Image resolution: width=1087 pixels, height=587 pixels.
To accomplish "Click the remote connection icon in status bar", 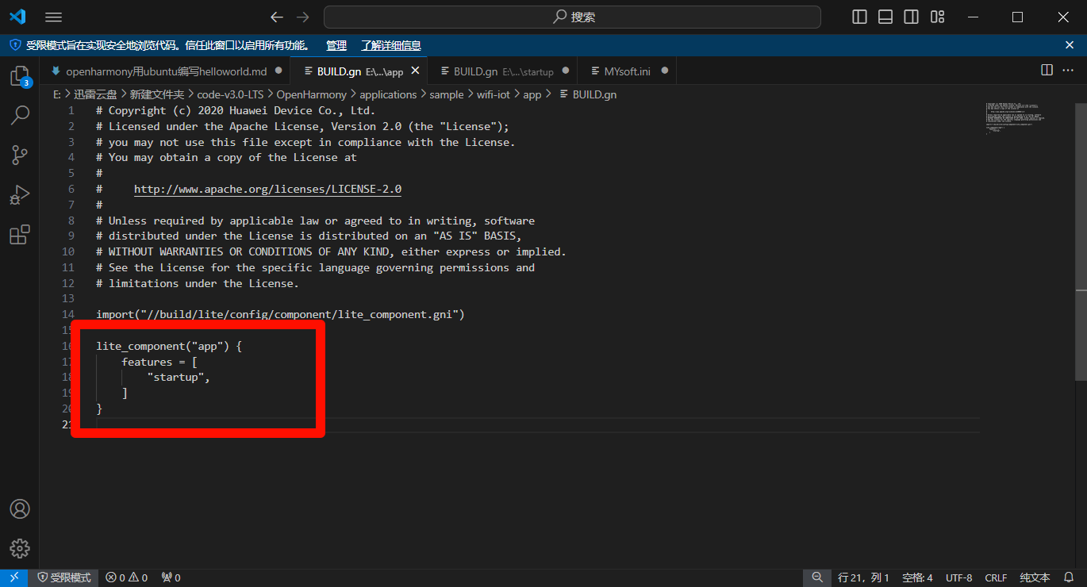I will (x=13, y=577).
